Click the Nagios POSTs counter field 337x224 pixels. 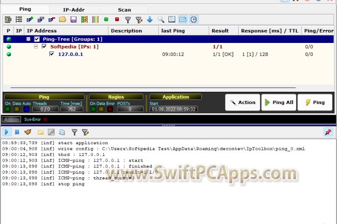[130, 109]
